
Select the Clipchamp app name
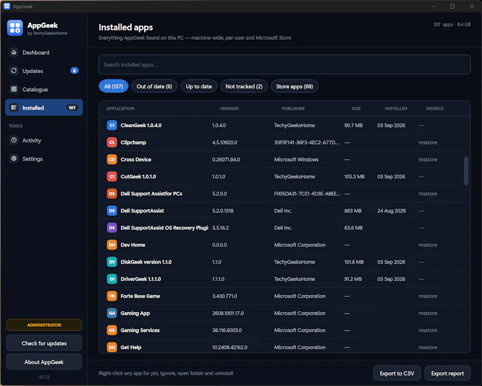point(133,142)
